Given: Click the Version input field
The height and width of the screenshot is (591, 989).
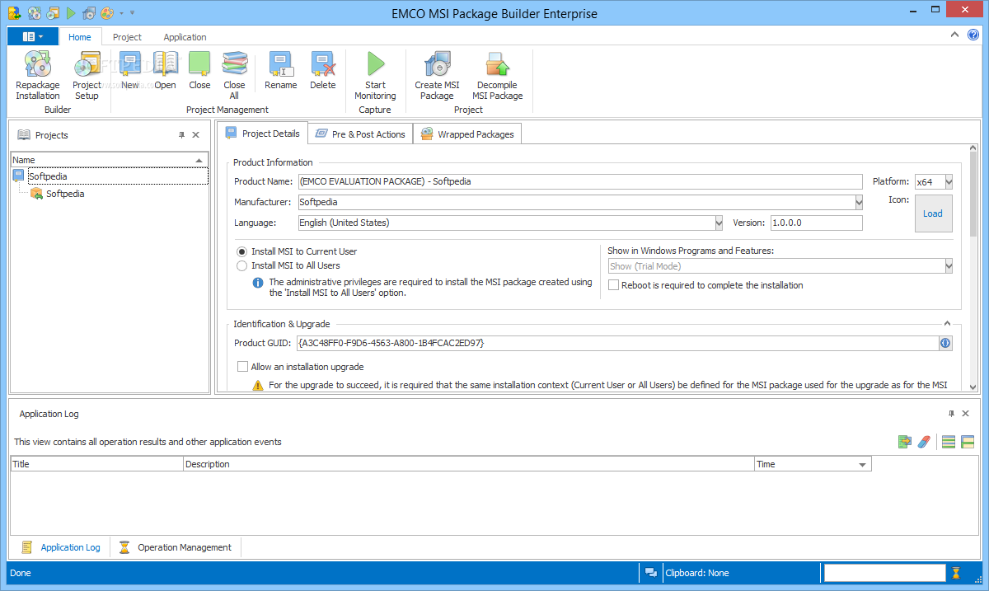Looking at the screenshot, I should (816, 223).
